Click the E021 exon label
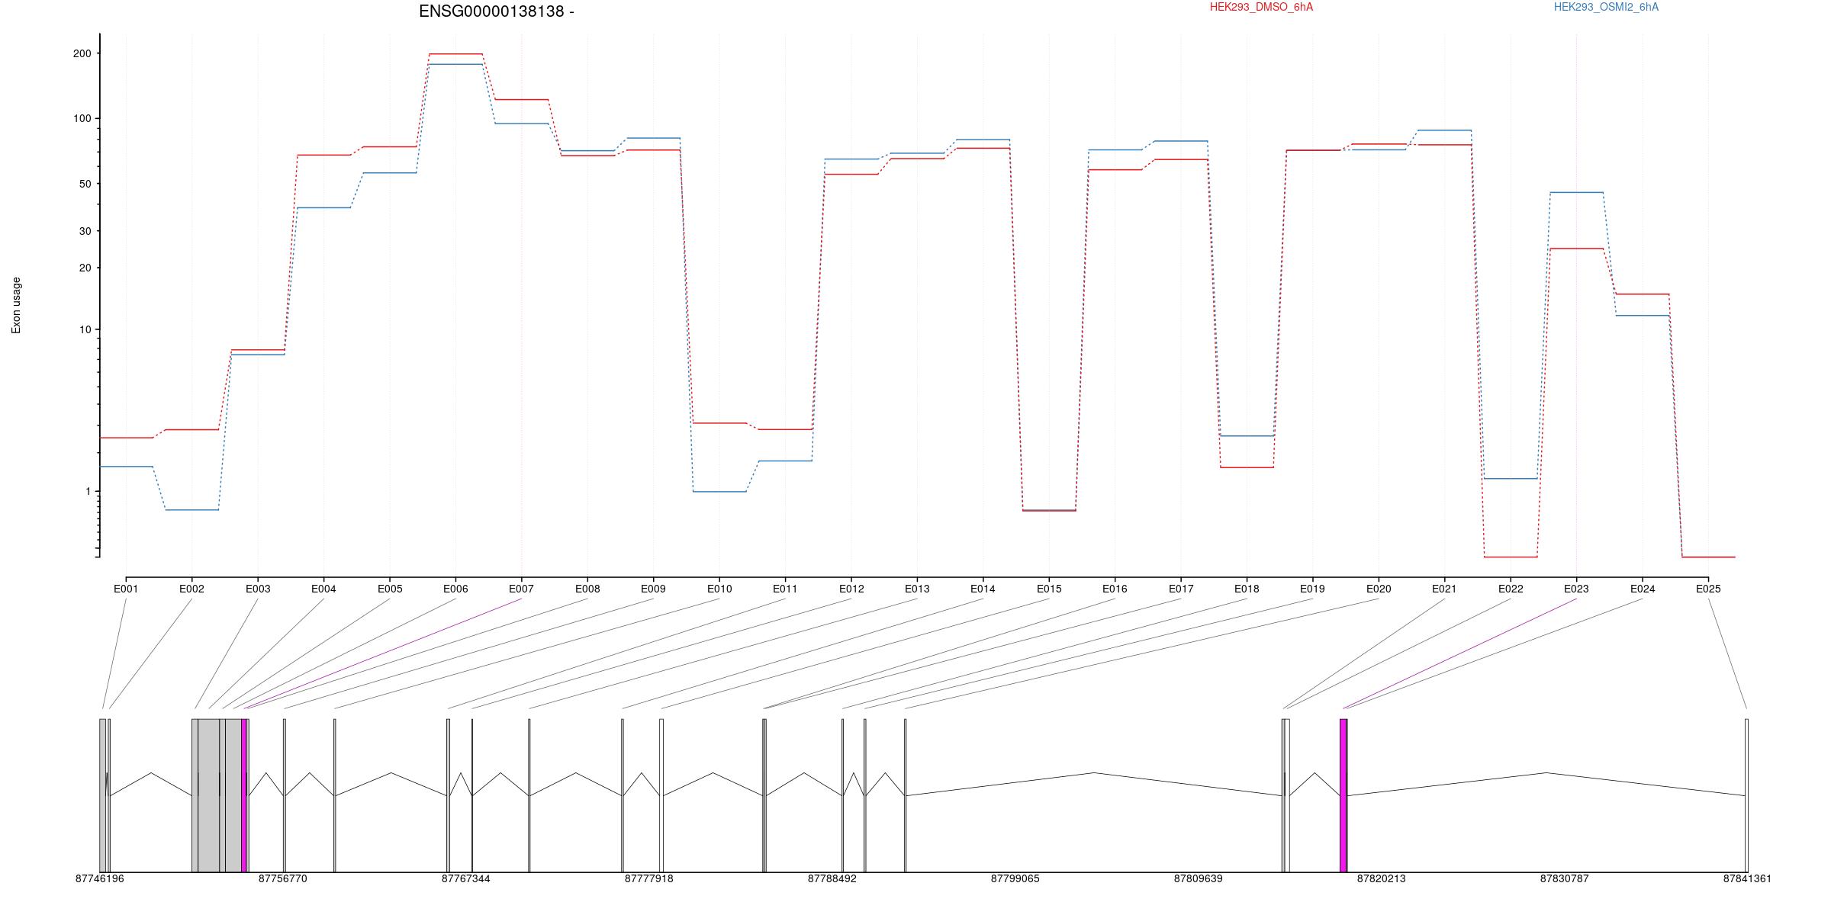 pyautogui.click(x=1444, y=589)
